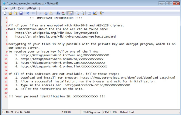Screen dimensions: 181x115
Task: Open the Settings menu
Action: click(31, 8)
